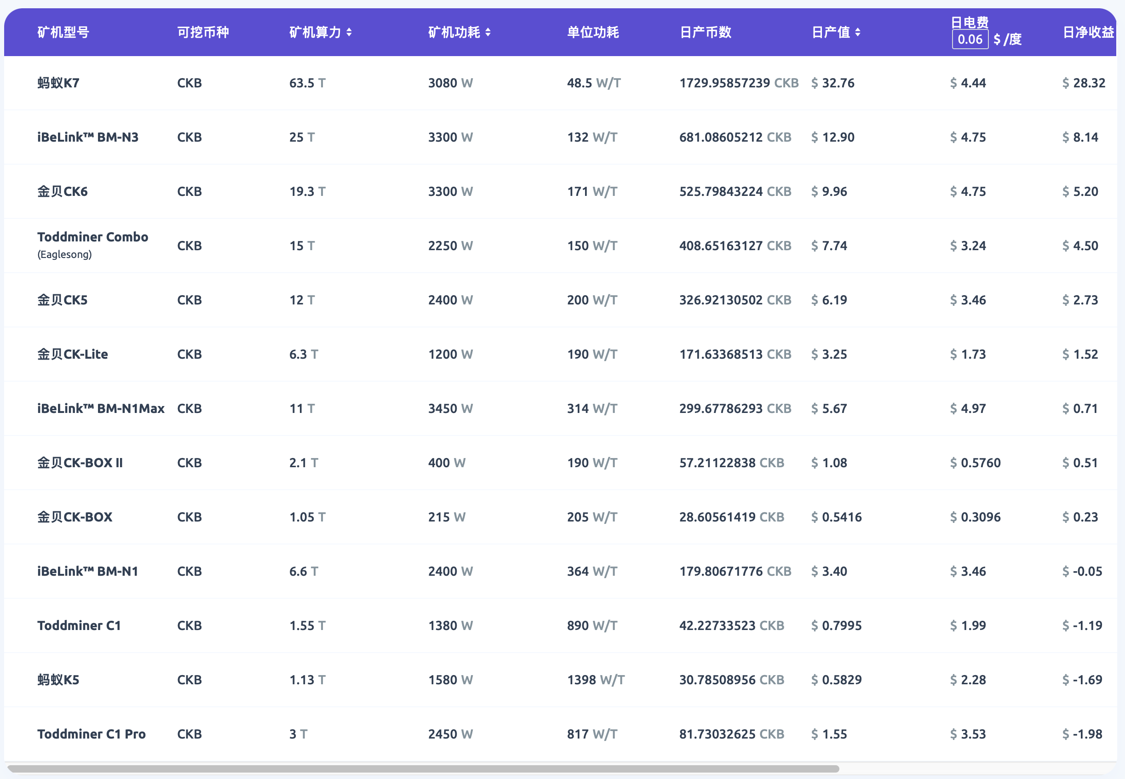Select CKB coin in 蚂蚁K5 row
Screen dimensions: 1125x779
tap(189, 679)
